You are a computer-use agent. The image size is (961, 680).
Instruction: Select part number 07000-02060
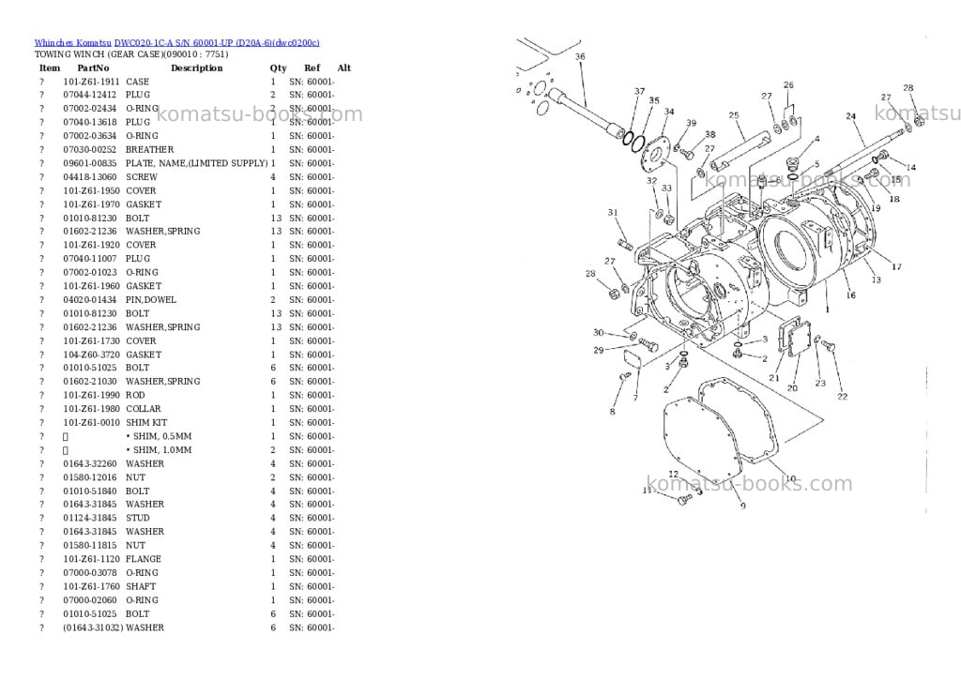point(89,600)
